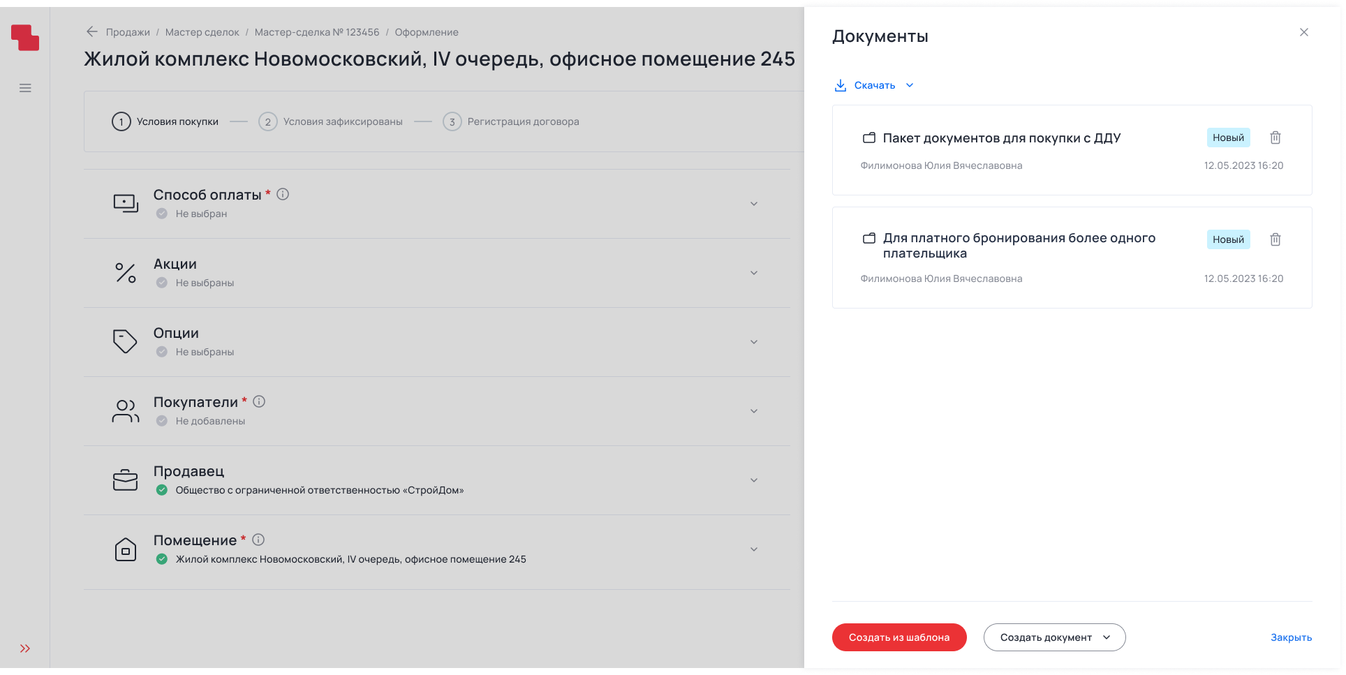Go to Продажи via breadcrumbs
The image size is (1346, 675).
(x=127, y=31)
